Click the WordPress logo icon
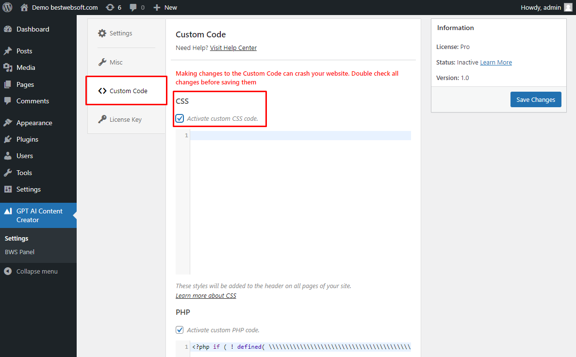Image resolution: width=576 pixels, height=357 pixels. (7, 7)
